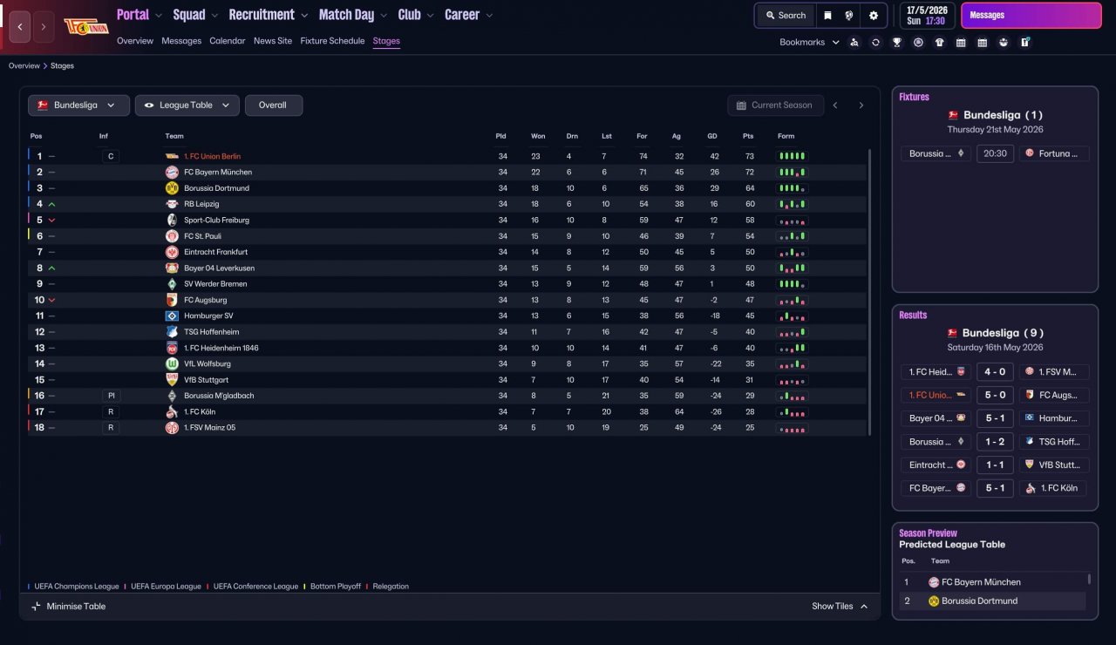Click the scouting person-search bookmark icon
Viewport: 1116px width, 645px height.
click(x=854, y=42)
